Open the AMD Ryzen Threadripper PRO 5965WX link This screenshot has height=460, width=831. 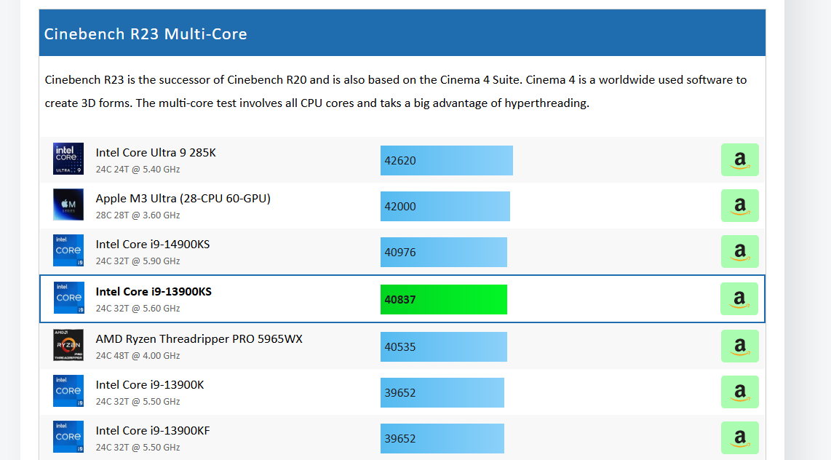tap(199, 339)
